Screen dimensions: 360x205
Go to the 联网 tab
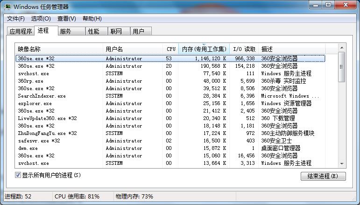click(x=119, y=31)
